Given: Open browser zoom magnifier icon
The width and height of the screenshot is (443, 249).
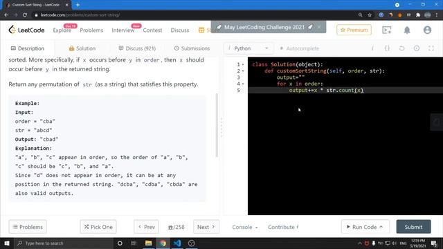Looking at the screenshot, I should (360, 15).
